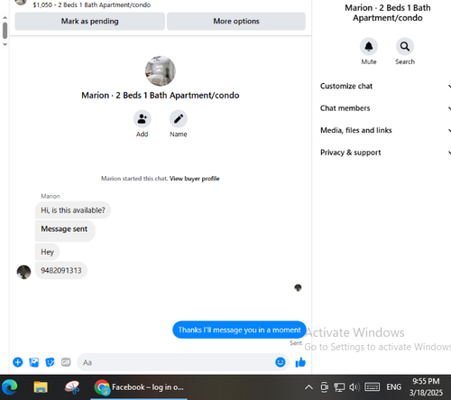The width and height of the screenshot is (451, 400).
Task: Choose a sticker icon
Action: point(50,362)
